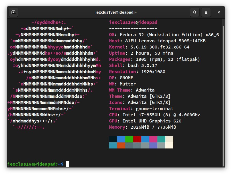Click the window title iexclus1ve@ideapad:~

coord(116,12)
